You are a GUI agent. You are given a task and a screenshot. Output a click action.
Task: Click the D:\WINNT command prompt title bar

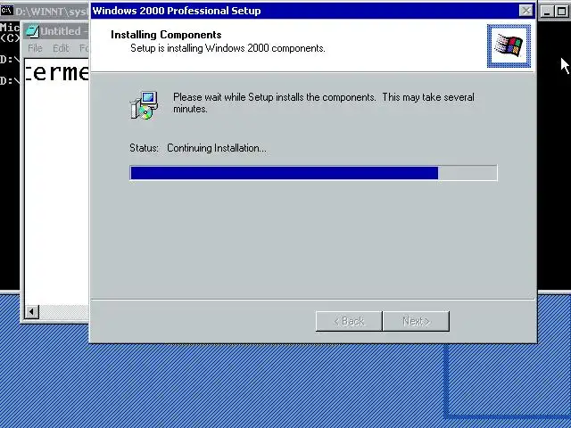click(x=45, y=11)
